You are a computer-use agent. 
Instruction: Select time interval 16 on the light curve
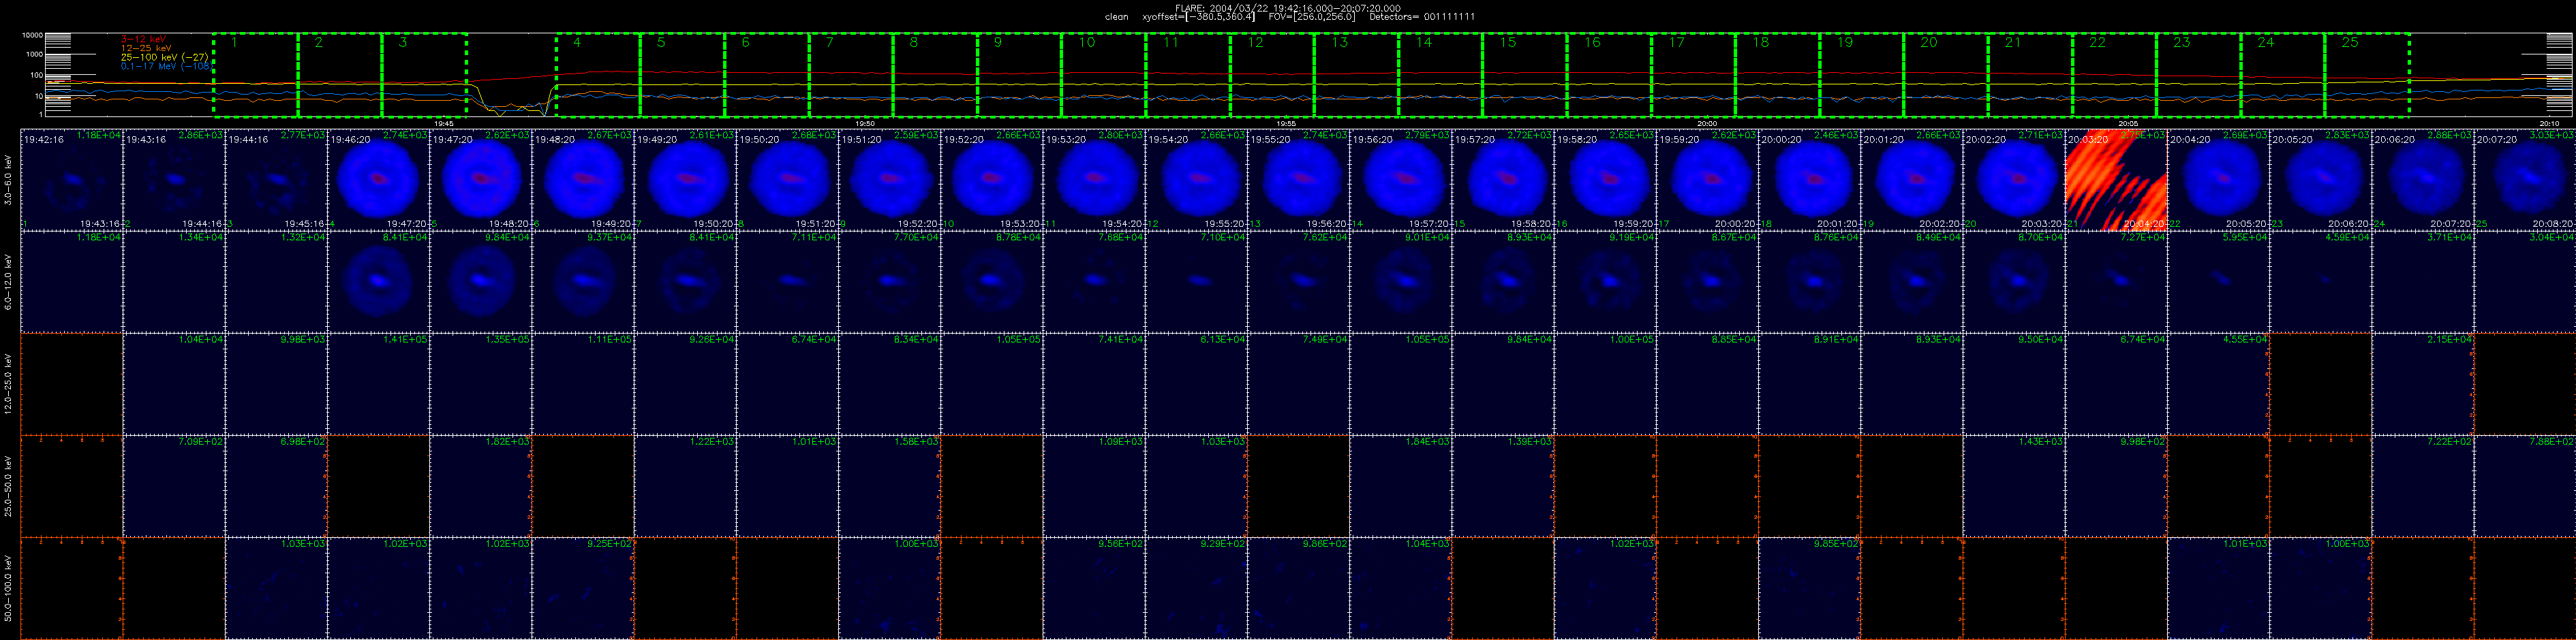(1609, 75)
